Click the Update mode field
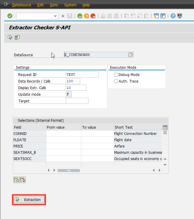Image resolution: width=194 pixels, height=219 pixels. 69,94
